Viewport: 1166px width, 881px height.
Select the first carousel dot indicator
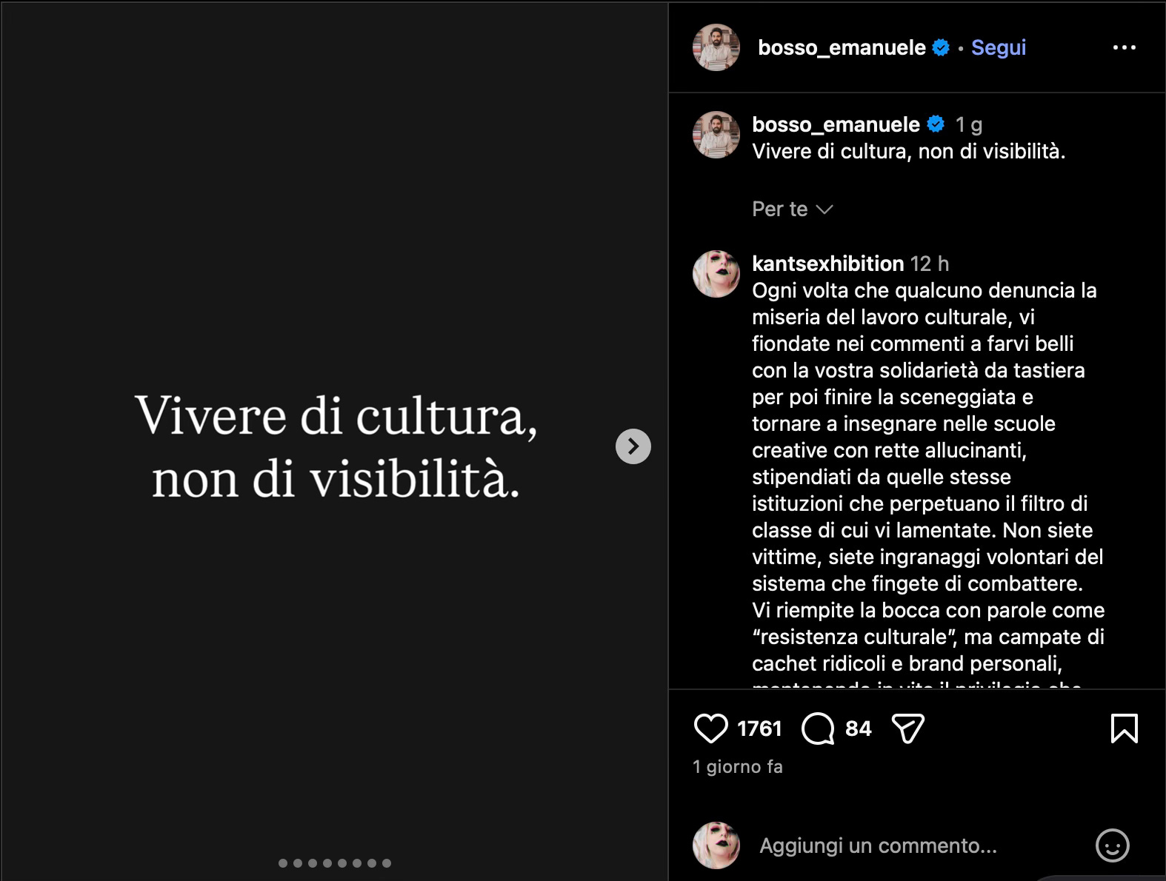pyautogui.click(x=283, y=863)
